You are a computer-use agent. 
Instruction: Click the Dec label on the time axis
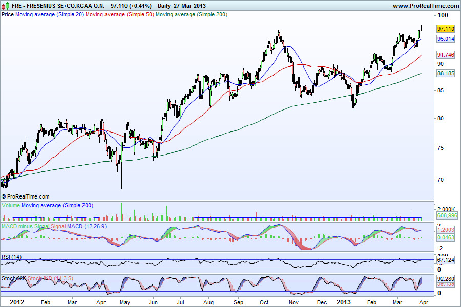pos(322,302)
